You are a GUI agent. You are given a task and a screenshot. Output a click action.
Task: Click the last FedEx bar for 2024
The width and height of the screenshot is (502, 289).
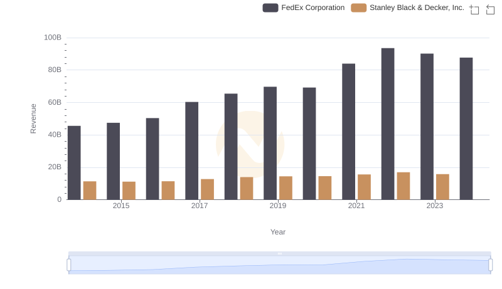pyautogui.click(x=466, y=129)
